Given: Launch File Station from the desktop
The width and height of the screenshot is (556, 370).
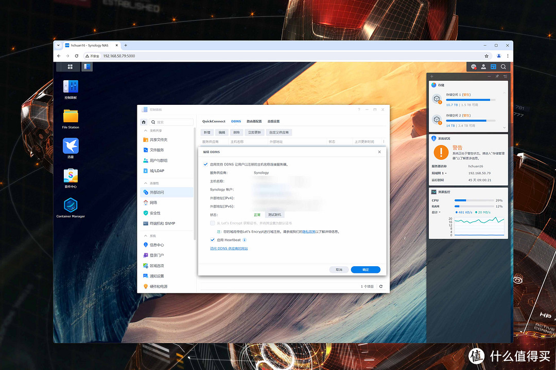Looking at the screenshot, I should point(71,116).
